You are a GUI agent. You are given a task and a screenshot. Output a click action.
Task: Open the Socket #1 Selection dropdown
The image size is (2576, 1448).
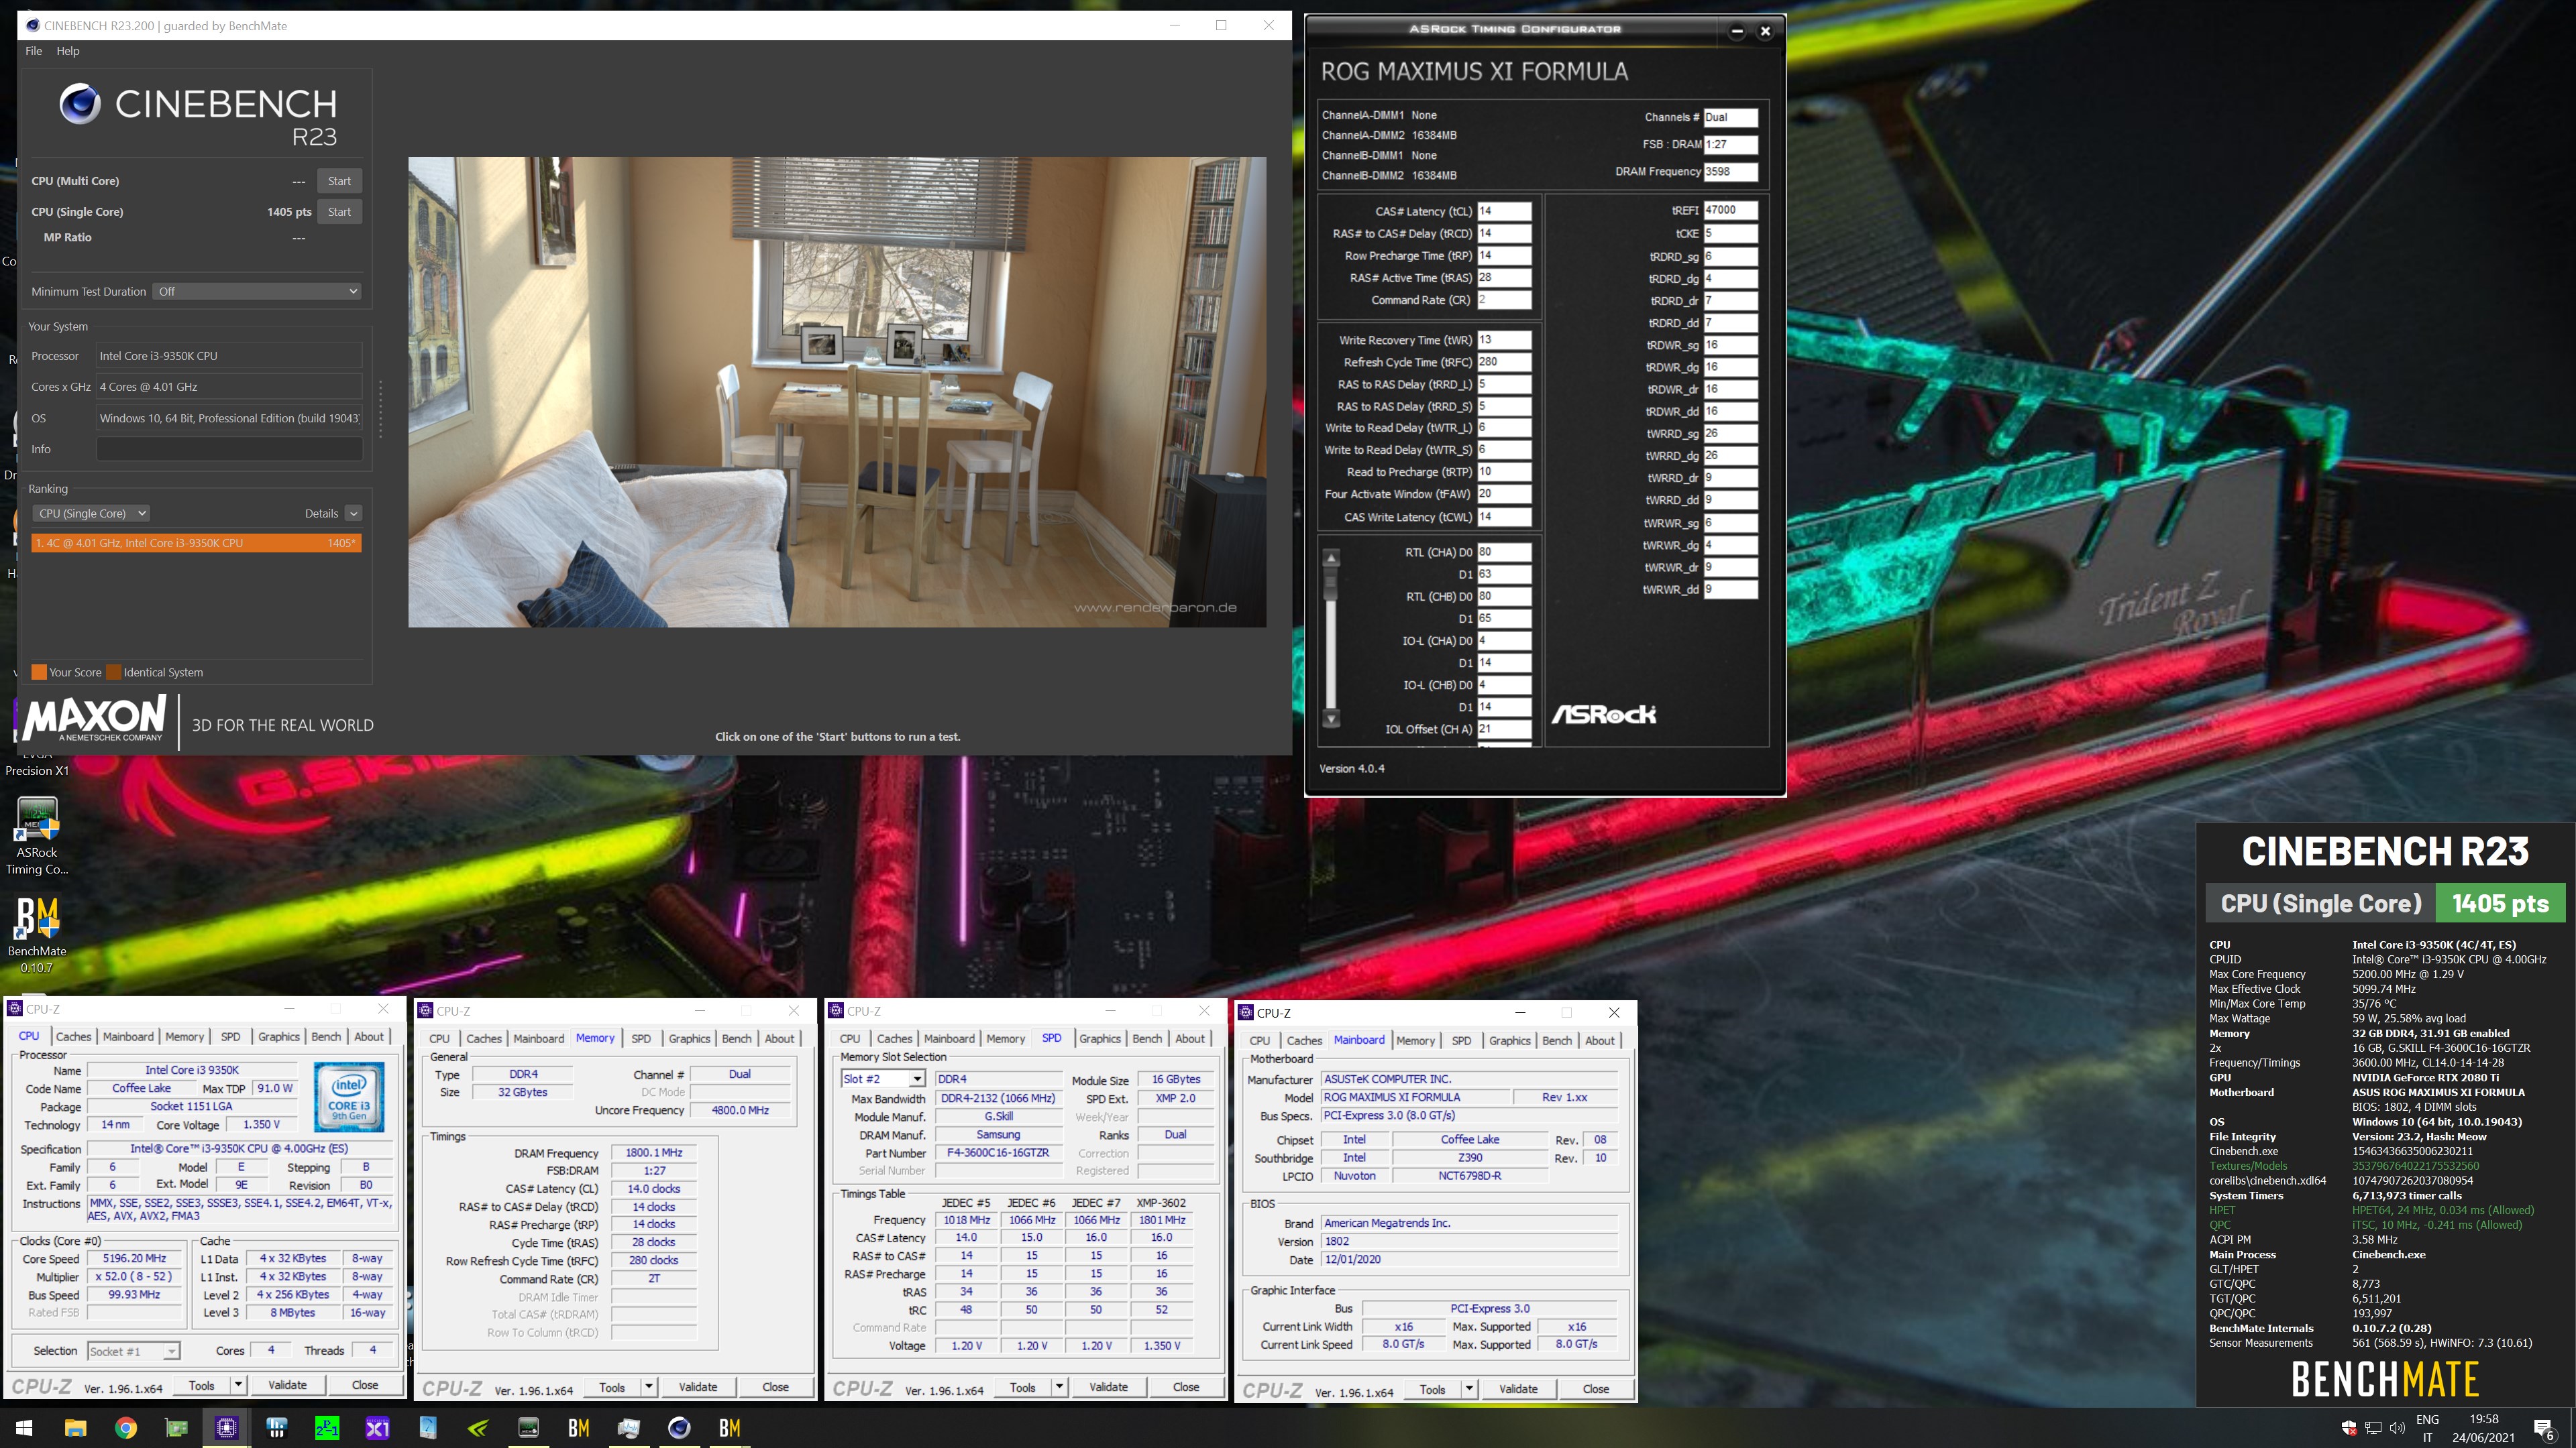(133, 1351)
